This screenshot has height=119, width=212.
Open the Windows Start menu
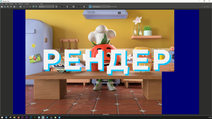(2, 117)
